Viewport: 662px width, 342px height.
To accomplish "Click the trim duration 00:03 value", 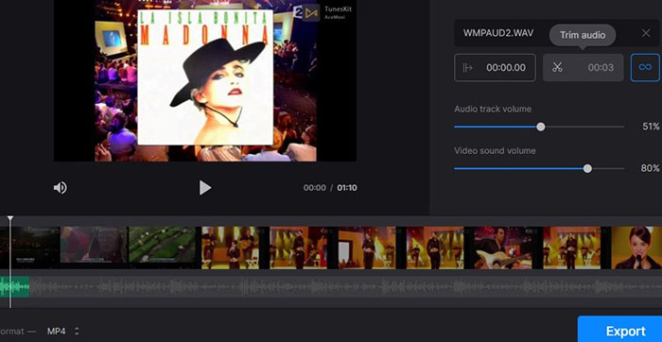I will click(x=601, y=67).
